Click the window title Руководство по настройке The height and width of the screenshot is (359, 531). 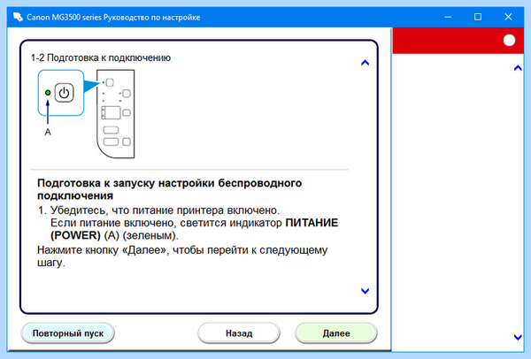(x=151, y=18)
